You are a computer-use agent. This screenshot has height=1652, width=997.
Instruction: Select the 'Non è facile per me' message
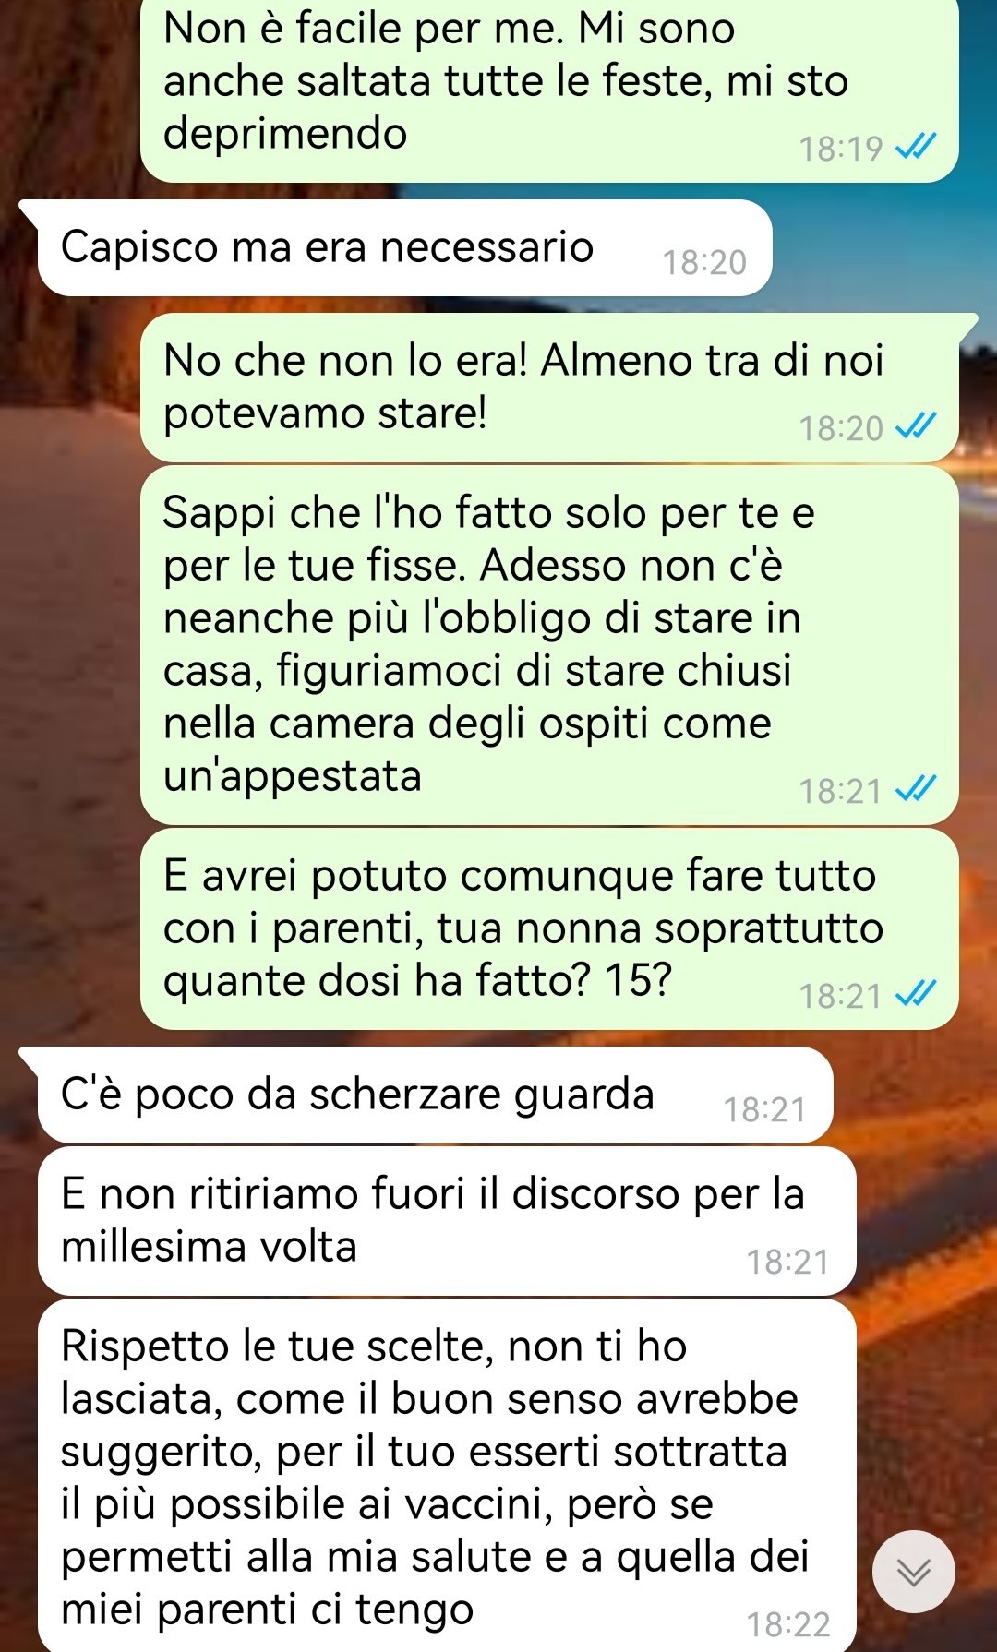click(x=549, y=88)
